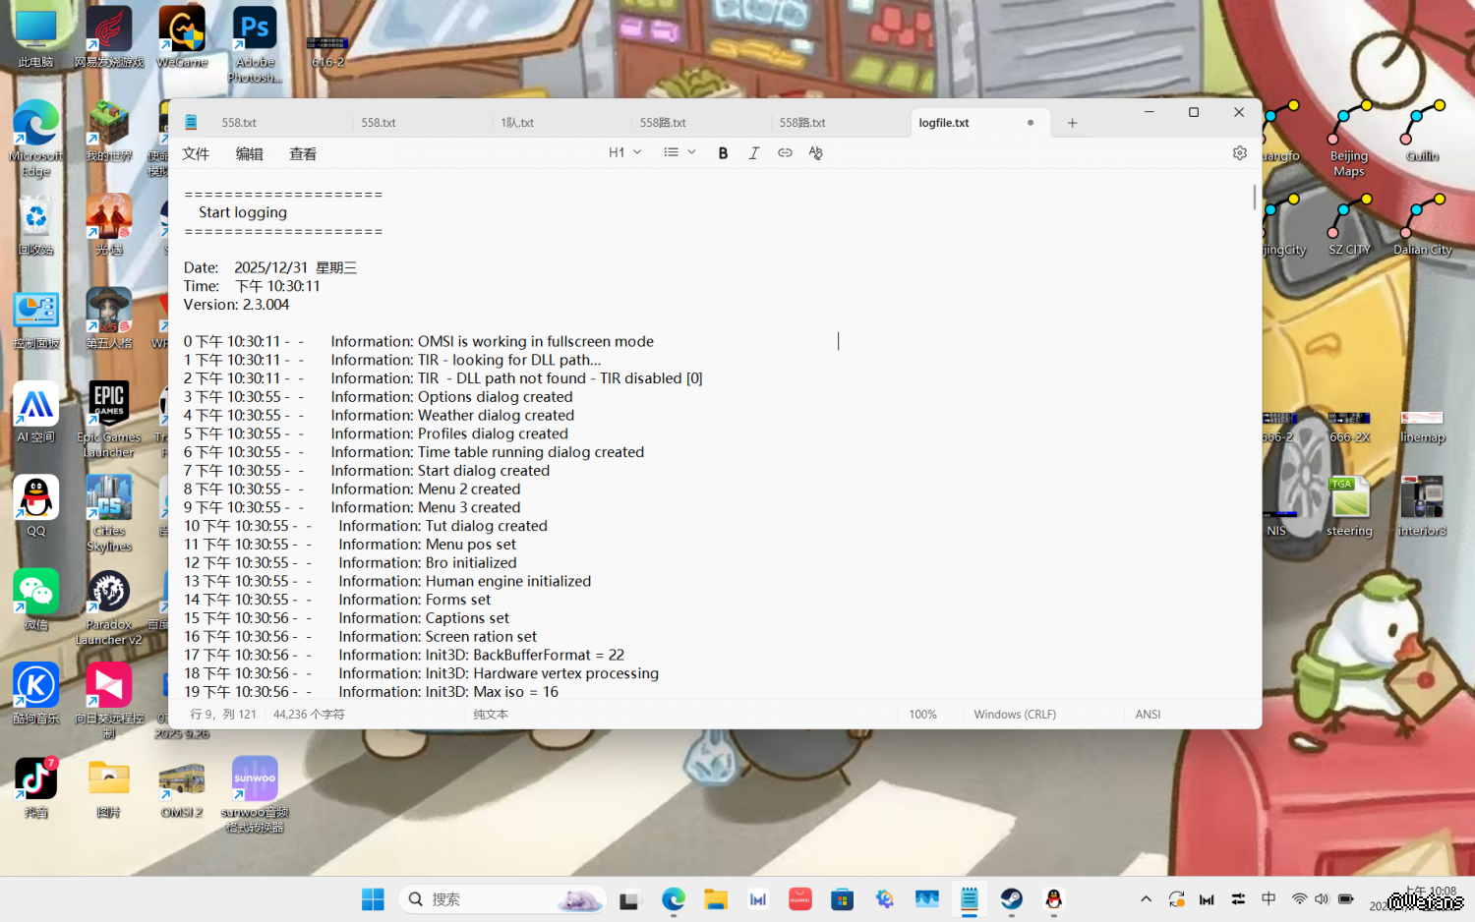Insert a link using Notepad's link icon
This screenshot has width=1475, height=922.
(785, 153)
